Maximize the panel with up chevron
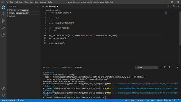Image resolution: width=181 pixels, height=102 pixels. point(173,67)
